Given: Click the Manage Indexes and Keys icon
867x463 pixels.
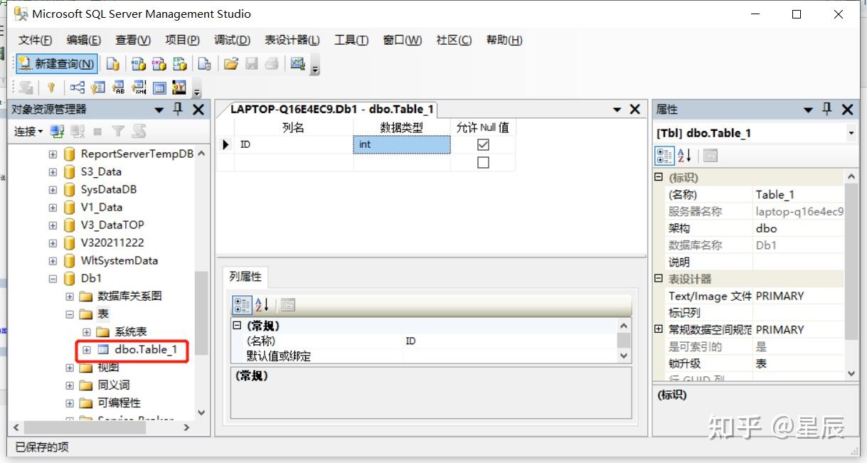Looking at the screenshot, I should pos(97,87).
